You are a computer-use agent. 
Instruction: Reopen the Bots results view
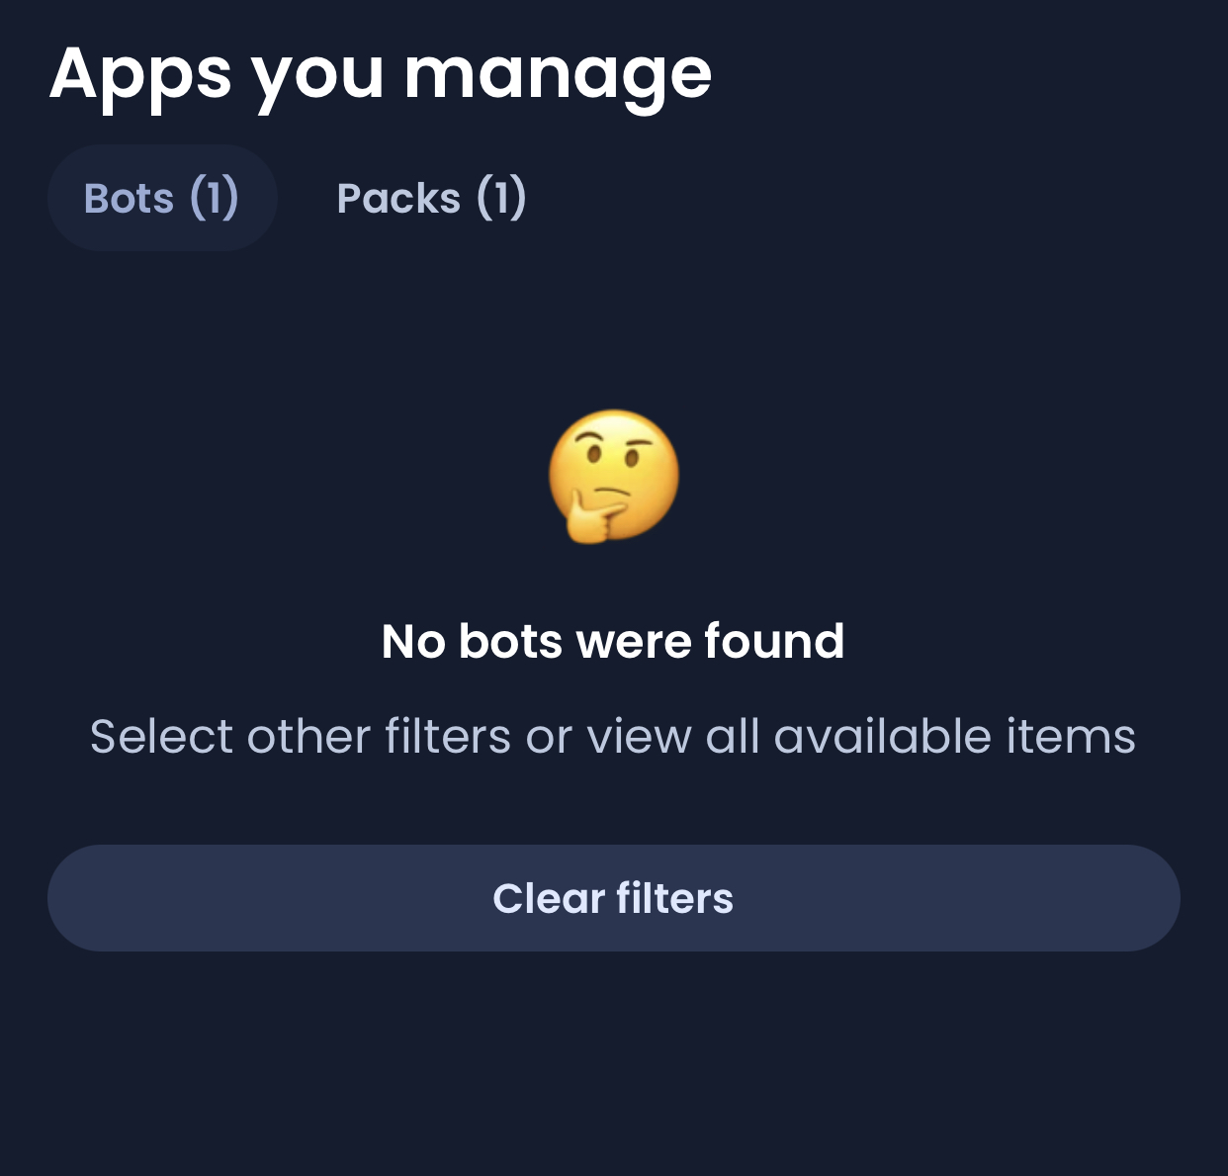(162, 197)
